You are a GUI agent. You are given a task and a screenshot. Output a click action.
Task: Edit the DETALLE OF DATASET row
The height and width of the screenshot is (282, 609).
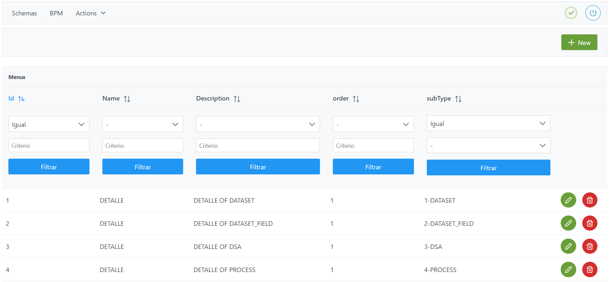coord(568,200)
